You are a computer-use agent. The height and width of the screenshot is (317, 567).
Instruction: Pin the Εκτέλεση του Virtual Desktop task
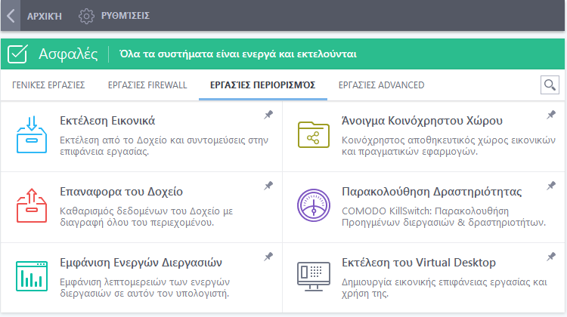coord(550,257)
